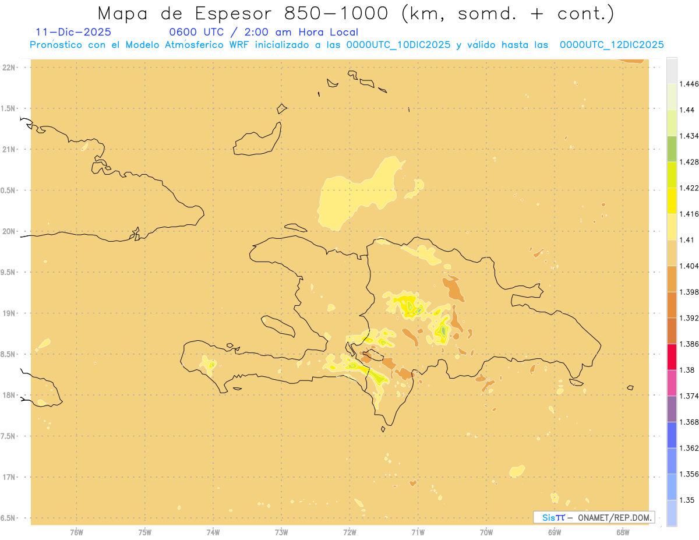Click the '19N' latitude label

pyautogui.click(x=9, y=313)
